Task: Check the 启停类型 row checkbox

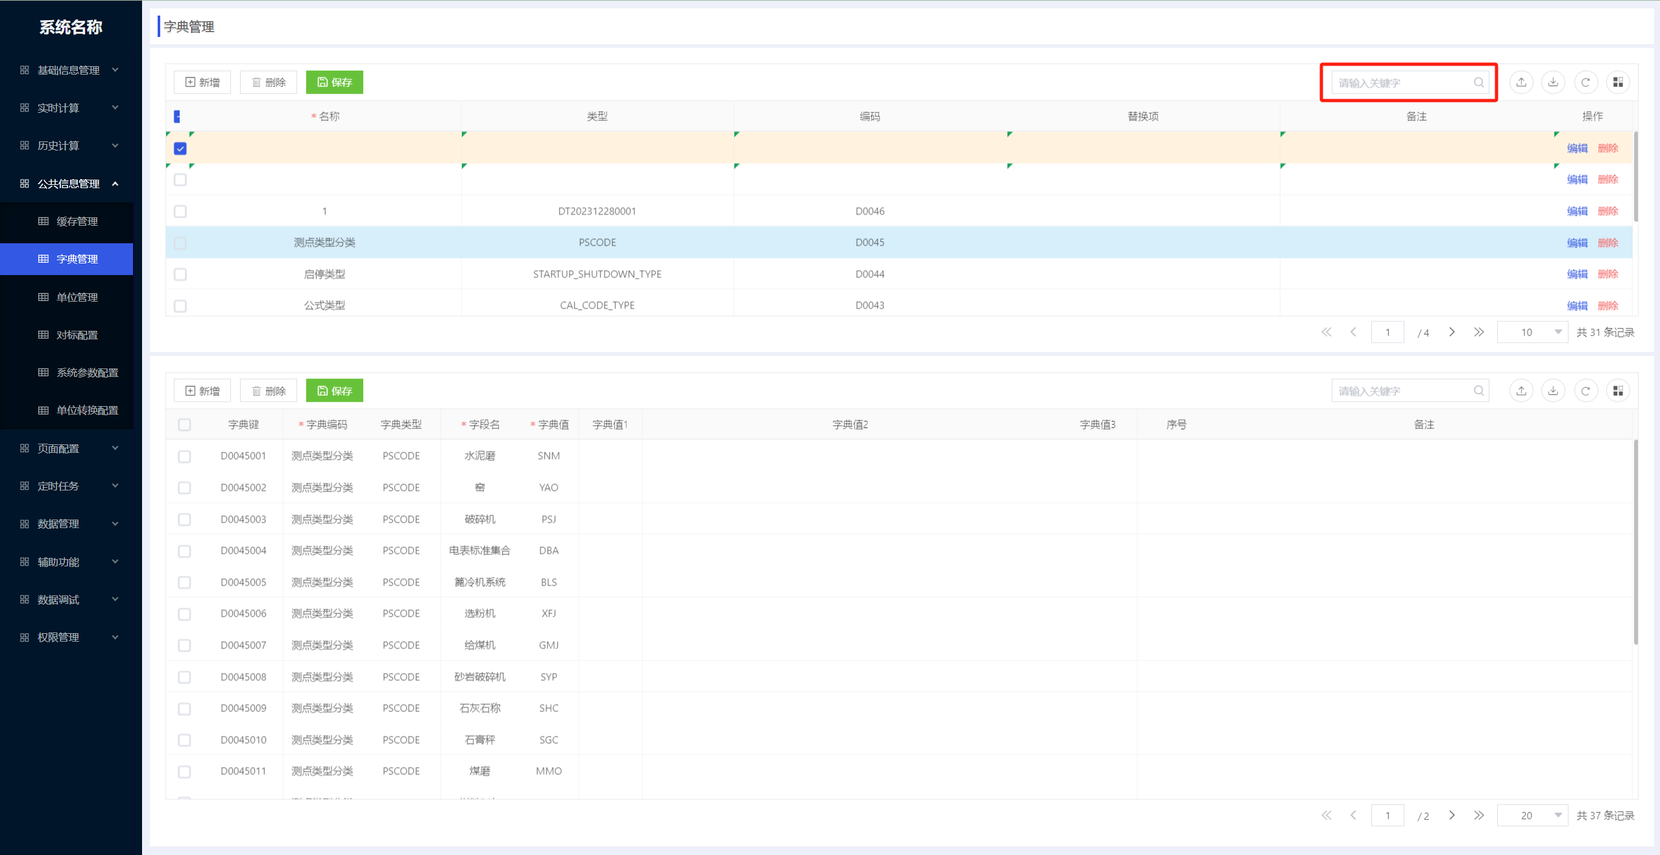Action: click(x=180, y=274)
